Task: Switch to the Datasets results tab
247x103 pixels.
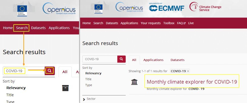Action: [178, 60]
